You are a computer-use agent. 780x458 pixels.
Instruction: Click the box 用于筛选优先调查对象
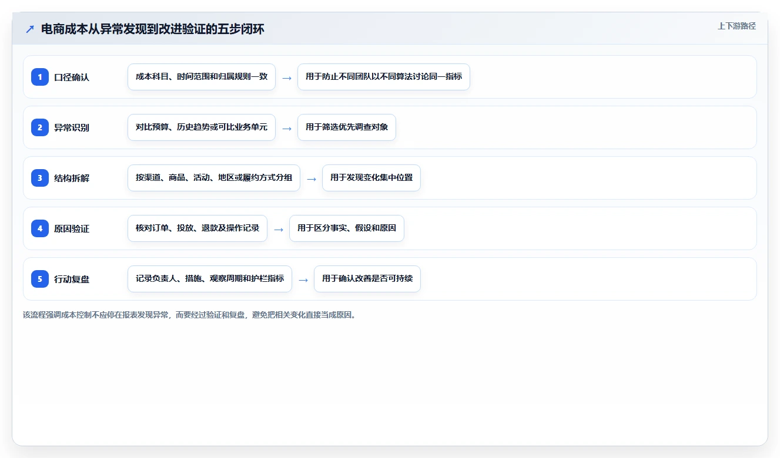click(347, 127)
